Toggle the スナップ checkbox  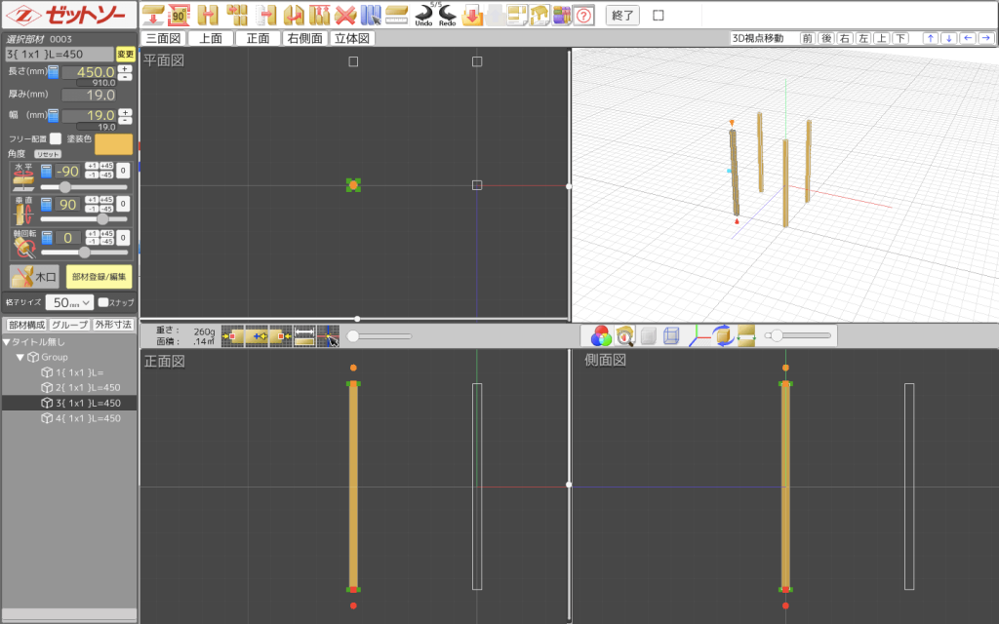(x=103, y=302)
